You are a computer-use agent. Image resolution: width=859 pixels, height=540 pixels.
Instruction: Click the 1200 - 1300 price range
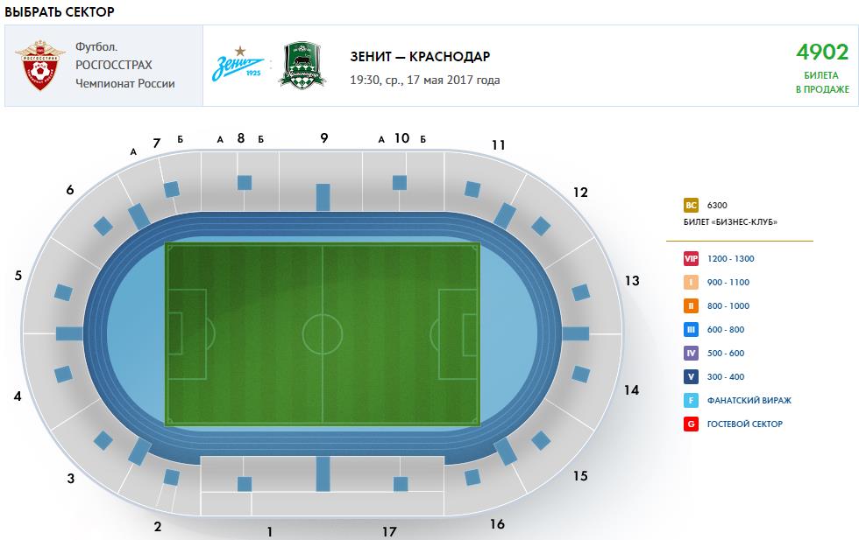pos(730,259)
